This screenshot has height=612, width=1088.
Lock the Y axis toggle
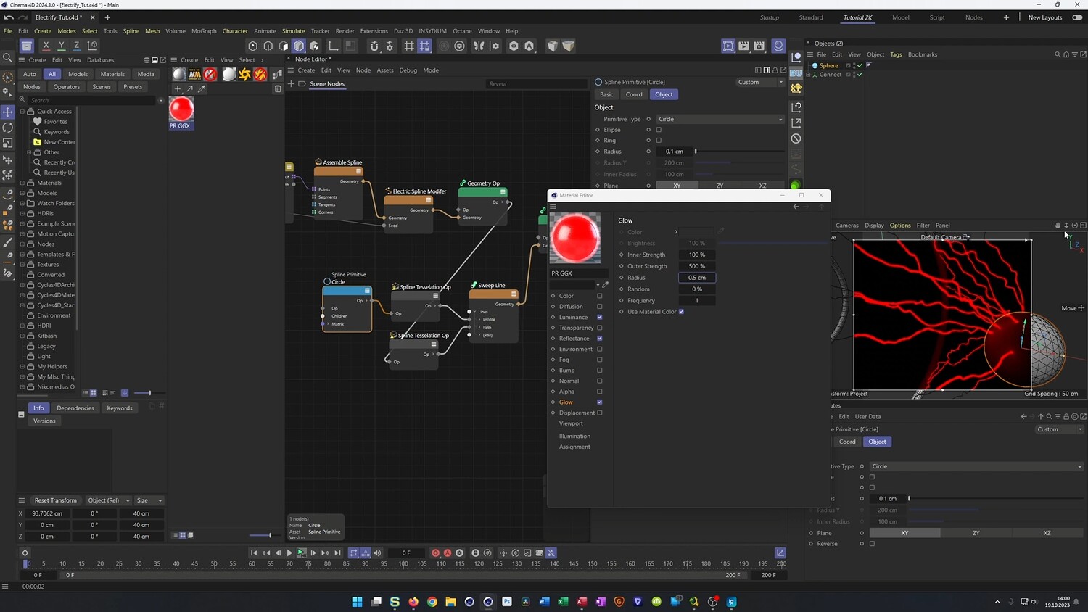pyautogui.click(x=61, y=46)
